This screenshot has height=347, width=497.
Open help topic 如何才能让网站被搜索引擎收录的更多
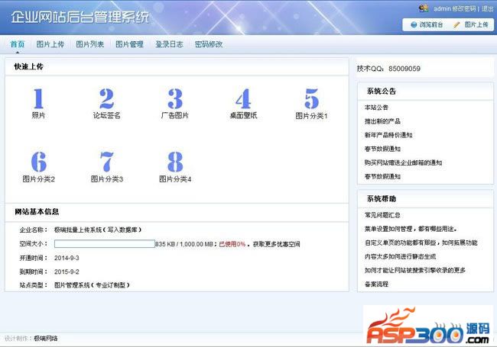(x=415, y=270)
